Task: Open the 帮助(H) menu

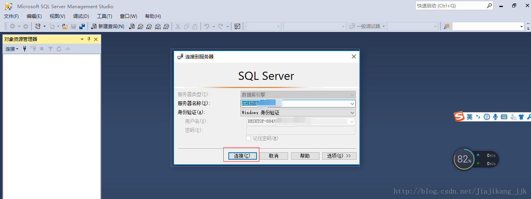Action: (x=153, y=16)
